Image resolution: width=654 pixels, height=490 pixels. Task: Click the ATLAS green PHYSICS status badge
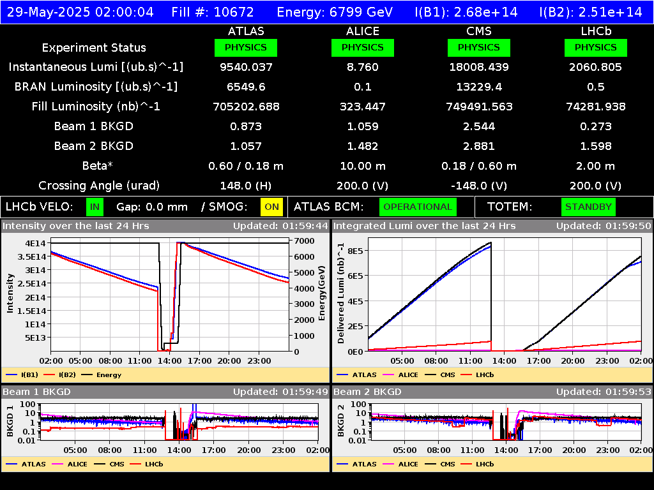coord(246,47)
